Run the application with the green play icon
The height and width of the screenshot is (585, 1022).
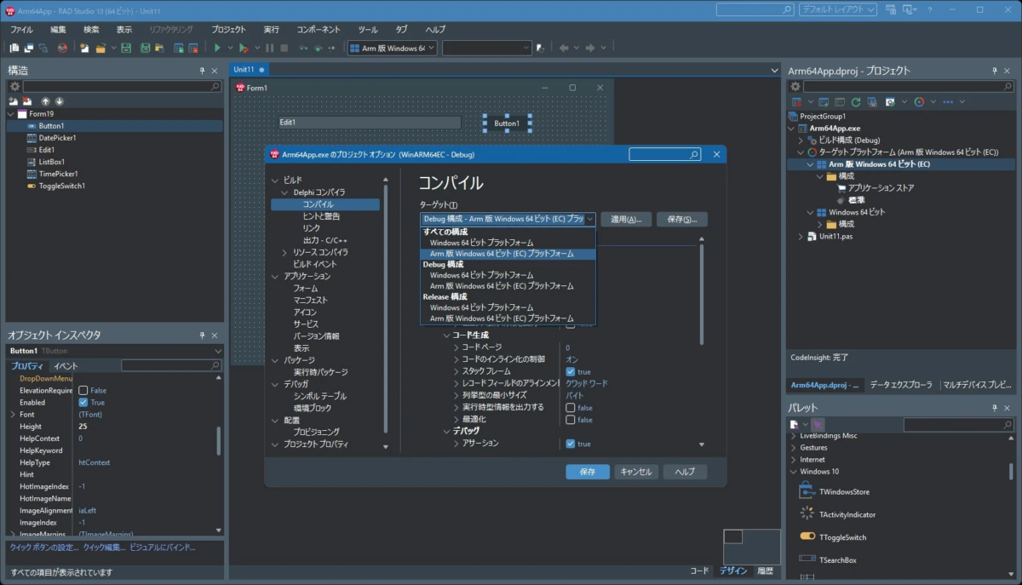218,48
